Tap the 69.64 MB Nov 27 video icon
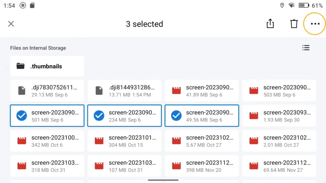The width and height of the screenshot is (326, 183). [x=254, y=166]
